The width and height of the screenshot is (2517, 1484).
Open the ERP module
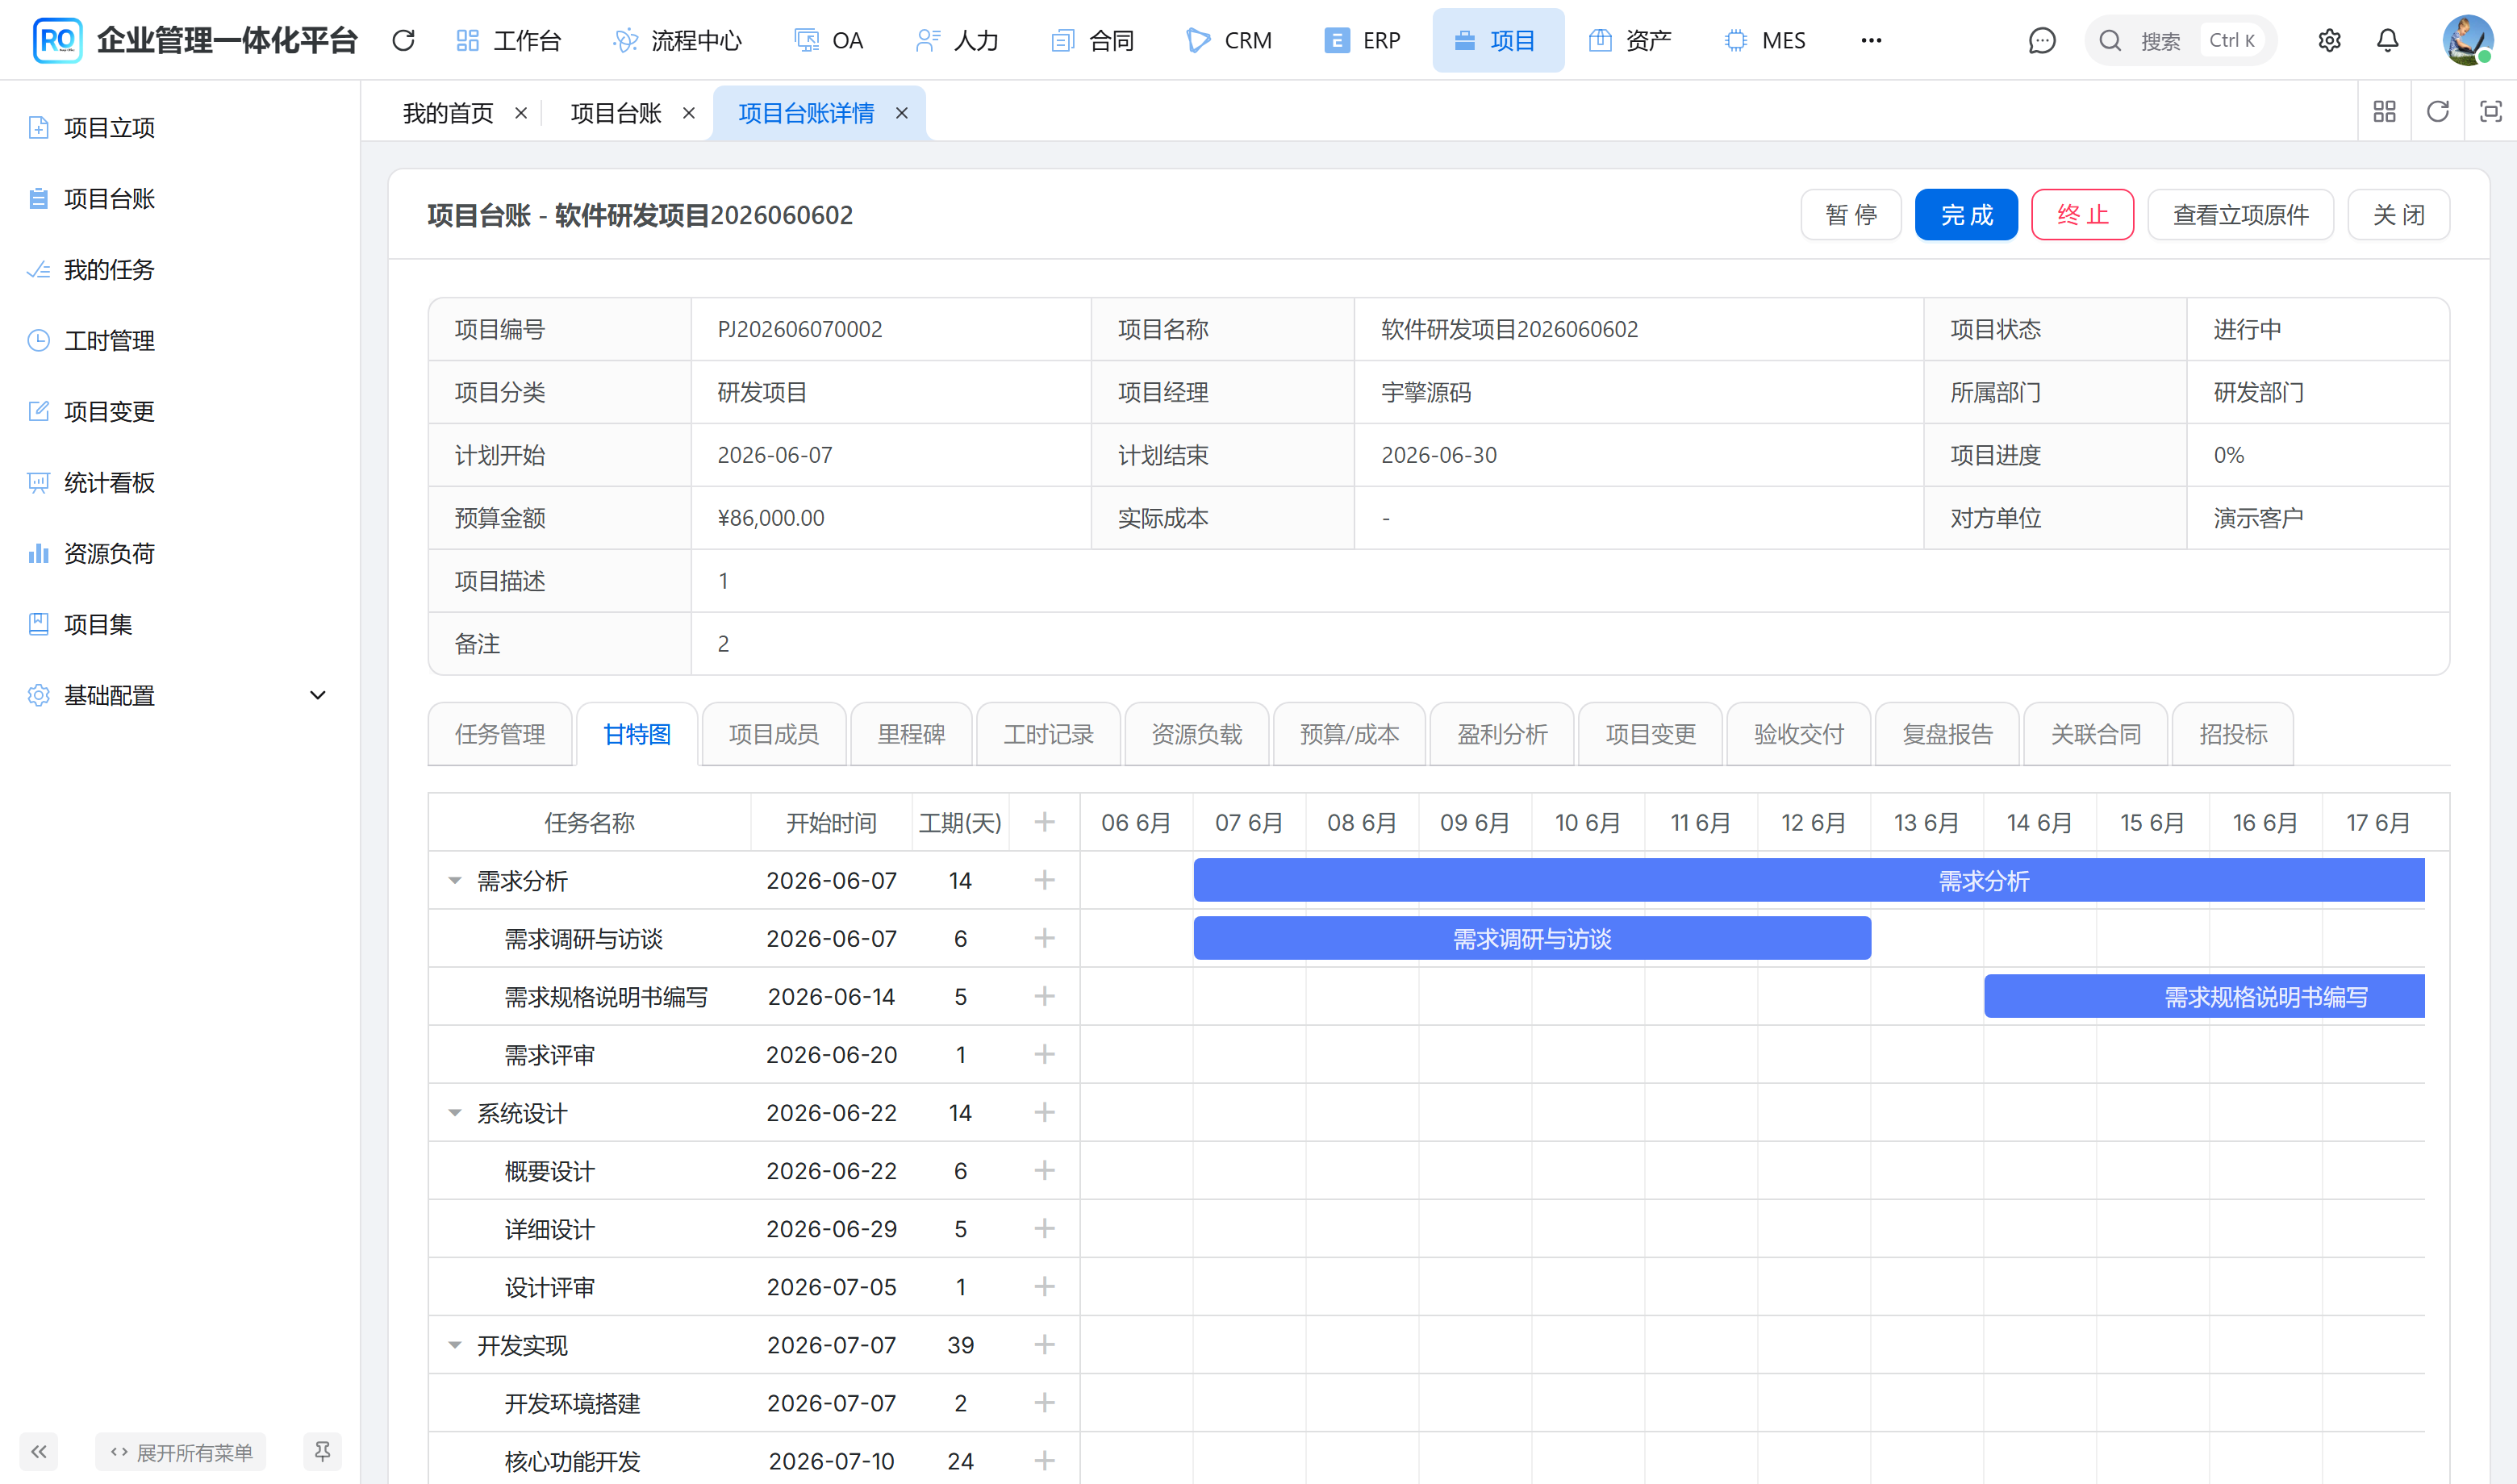coord(1362,40)
